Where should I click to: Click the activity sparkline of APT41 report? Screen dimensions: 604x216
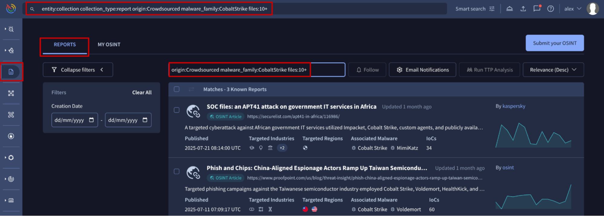coord(533,135)
